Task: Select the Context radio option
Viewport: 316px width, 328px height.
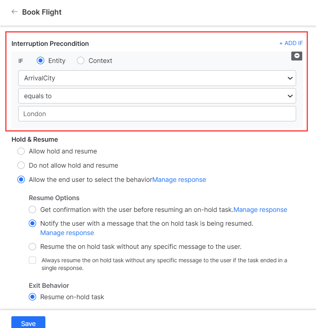Action: click(81, 60)
